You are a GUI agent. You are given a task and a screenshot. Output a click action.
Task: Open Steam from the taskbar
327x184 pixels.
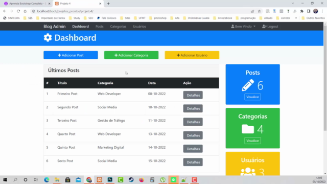point(131,179)
